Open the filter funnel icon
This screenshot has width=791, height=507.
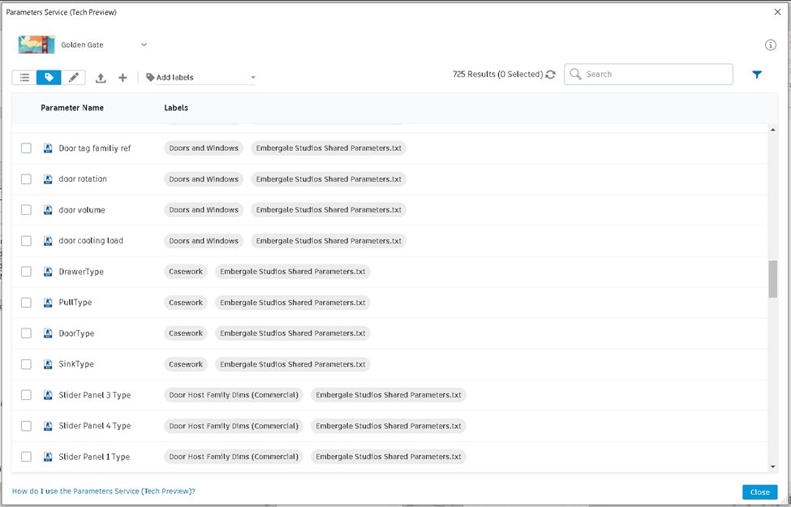757,75
